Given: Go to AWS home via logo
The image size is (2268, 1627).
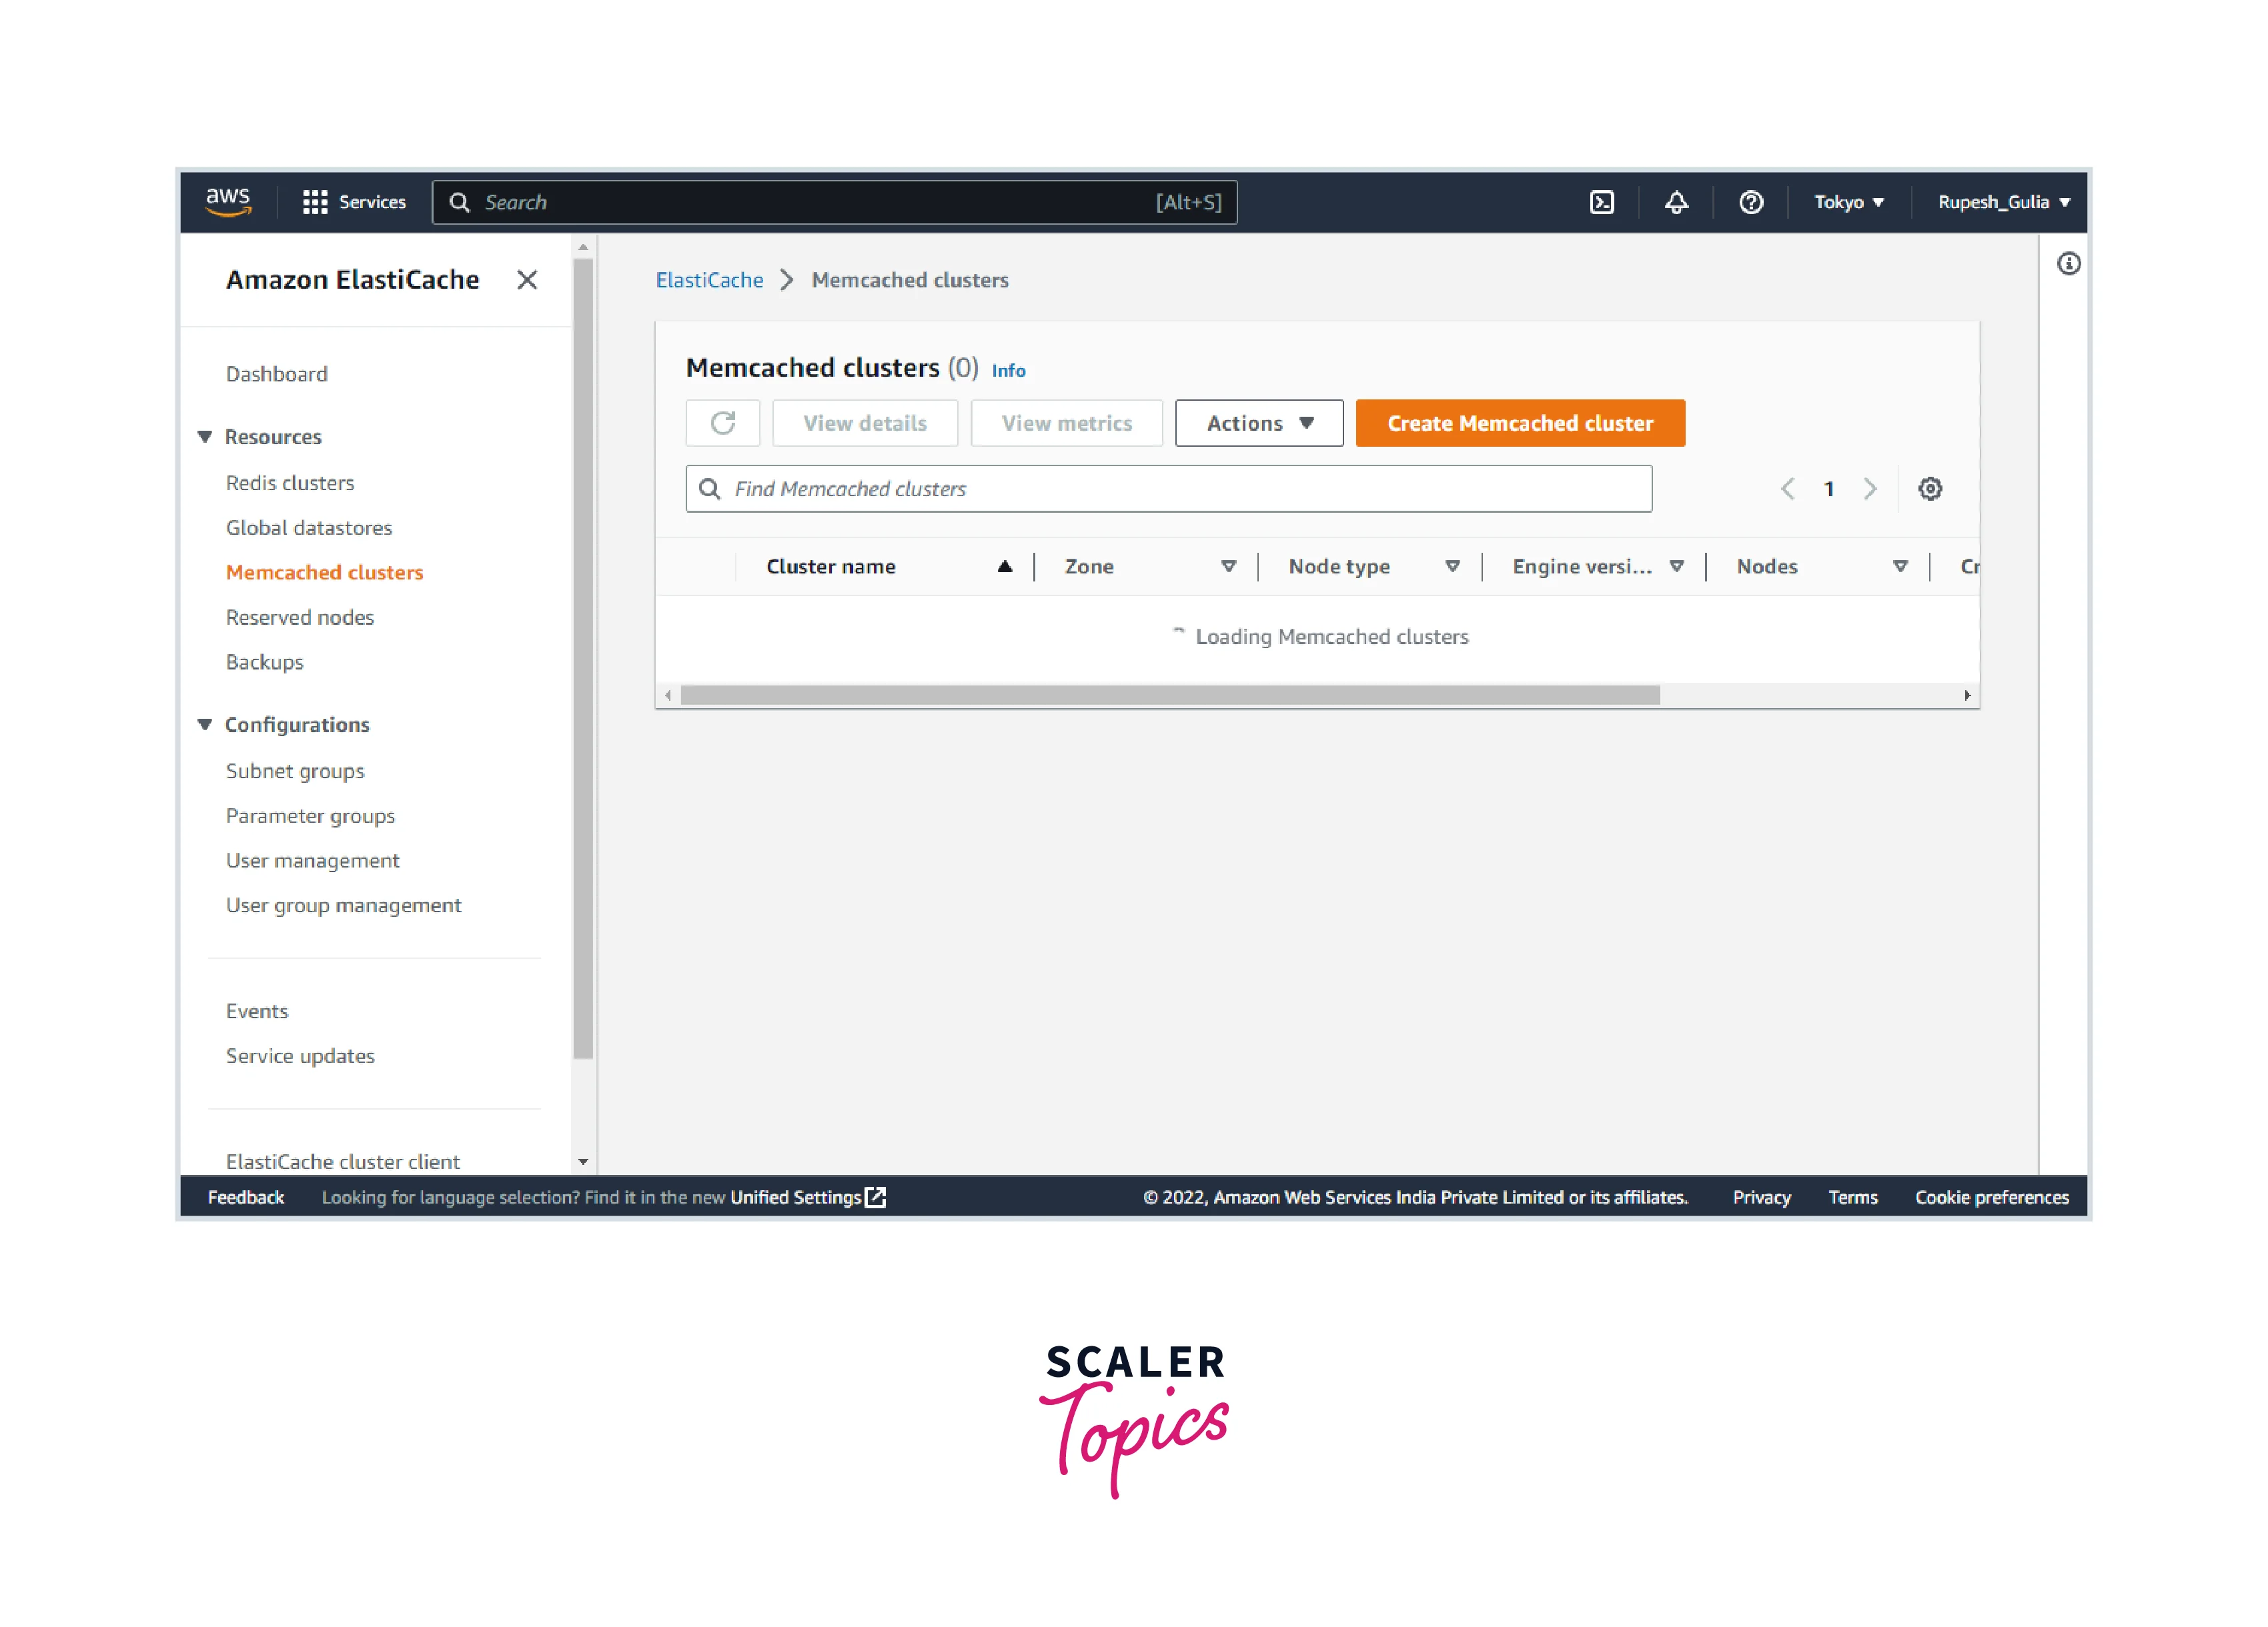Looking at the screenshot, I should coord(228,201).
